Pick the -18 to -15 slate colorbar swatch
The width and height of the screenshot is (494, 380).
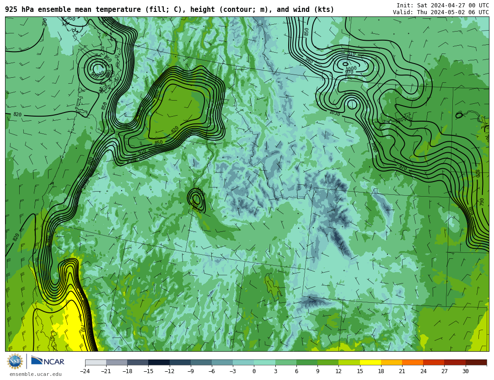click(138, 362)
